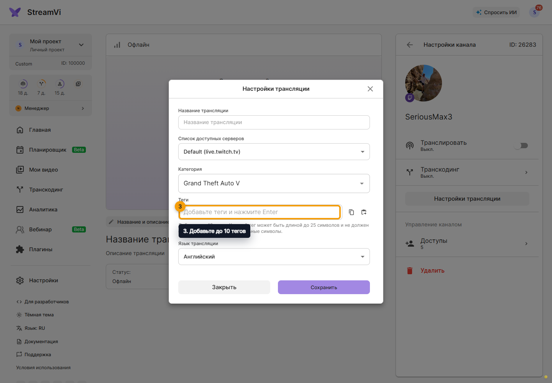The image size is (552, 383).
Task: Open Документация in the sidebar
Action: click(37, 342)
